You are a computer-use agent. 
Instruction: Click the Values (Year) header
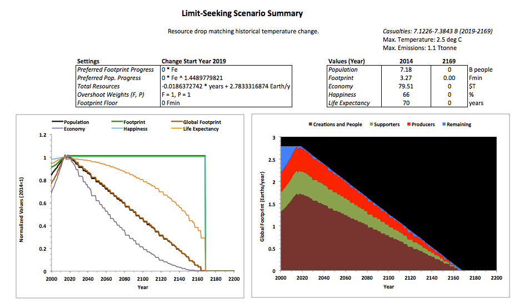click(347, 61)
